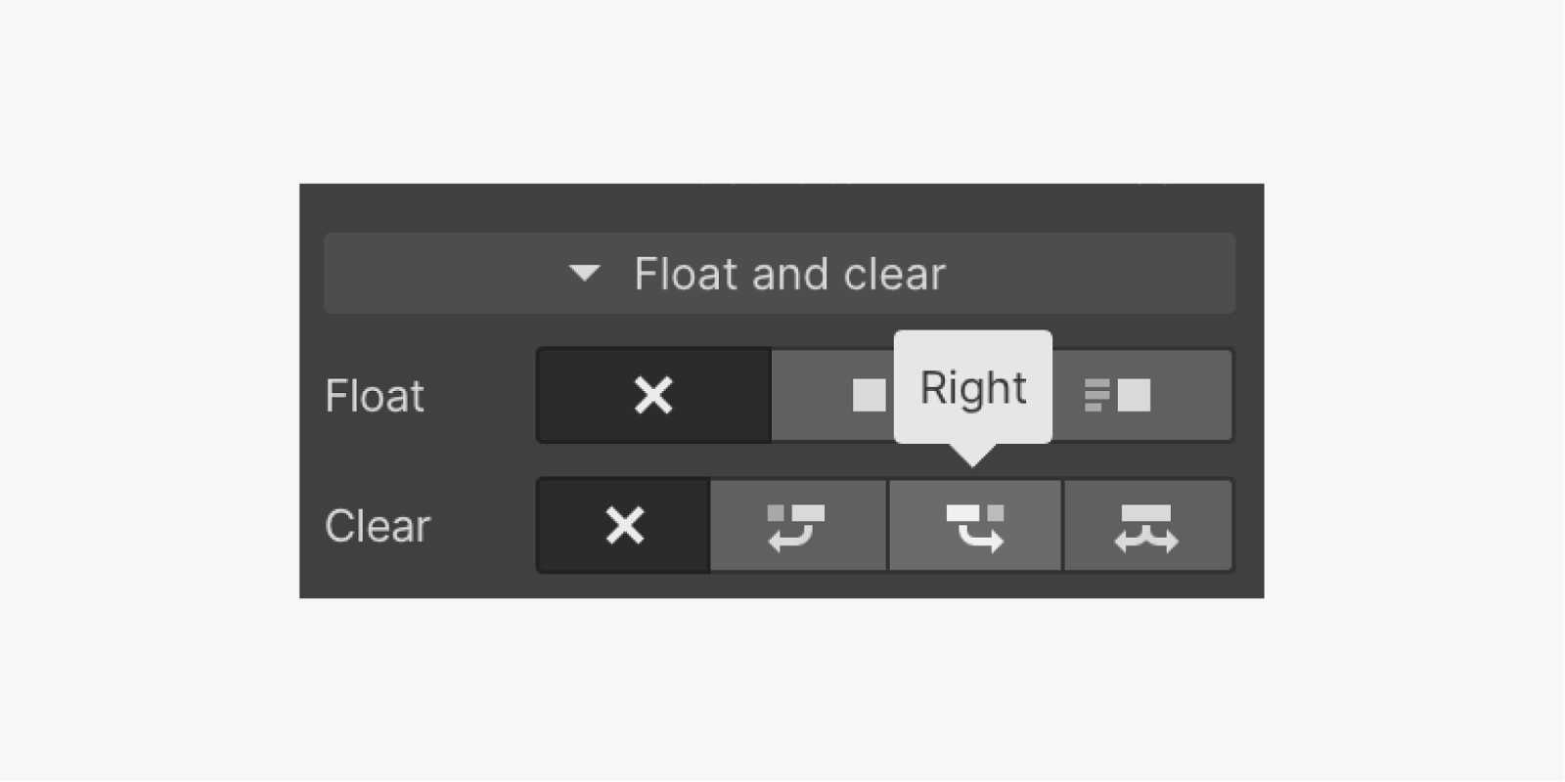Click the square-with-text-lines float icon
Viewport: 1565px width, 782px height.
tap(1118, 396)
